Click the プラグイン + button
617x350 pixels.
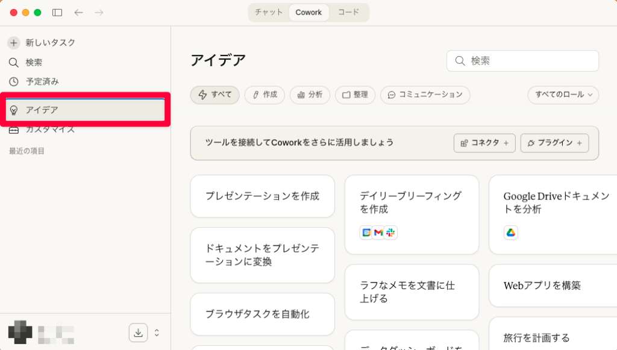pyautogui.click(x=554, y=143)
